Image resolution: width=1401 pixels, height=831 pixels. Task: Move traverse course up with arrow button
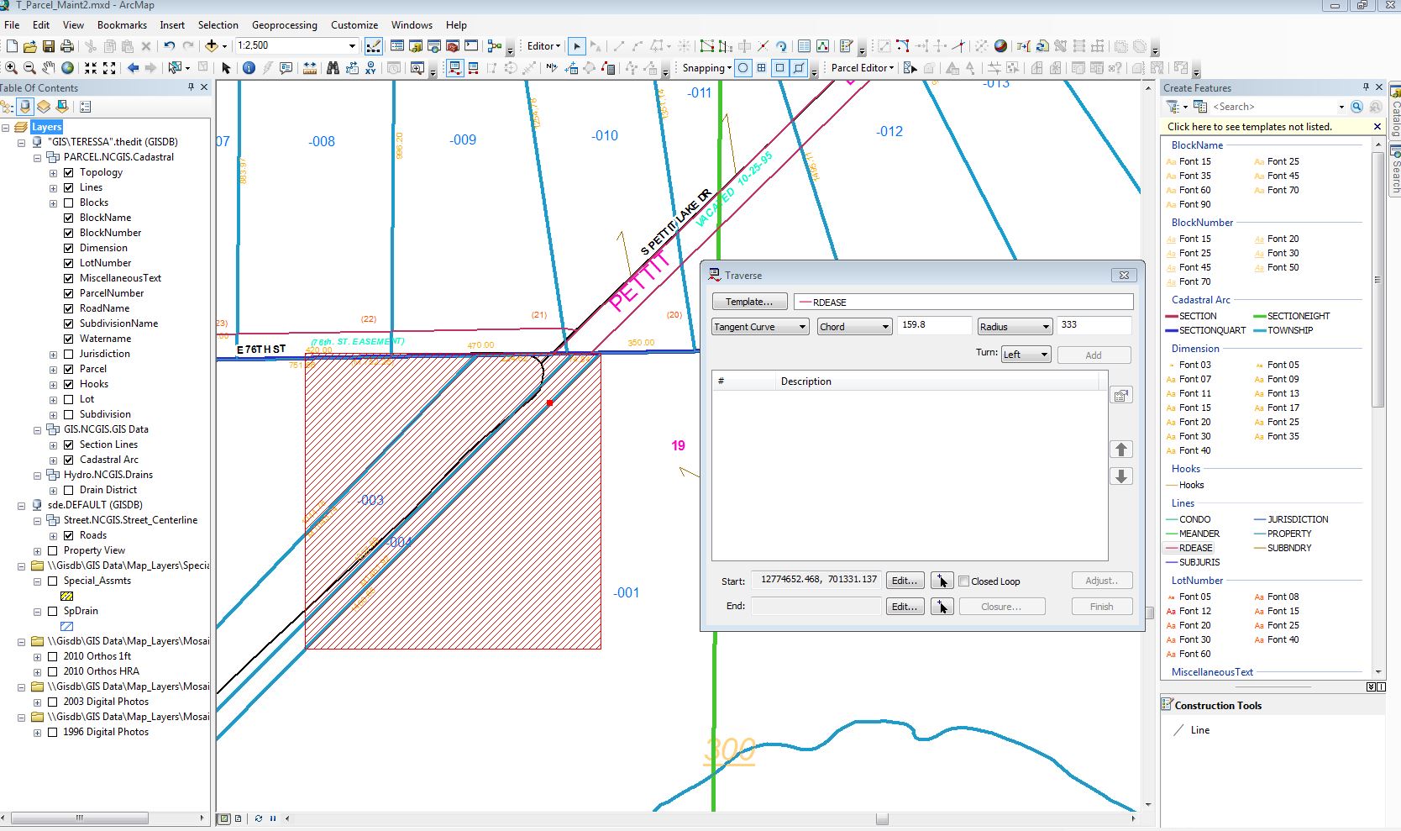[x=1120, y=450]
